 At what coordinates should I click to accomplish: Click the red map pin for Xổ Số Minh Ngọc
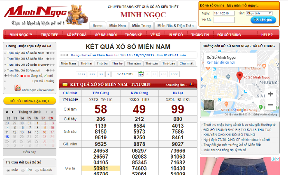pos(239,77)
